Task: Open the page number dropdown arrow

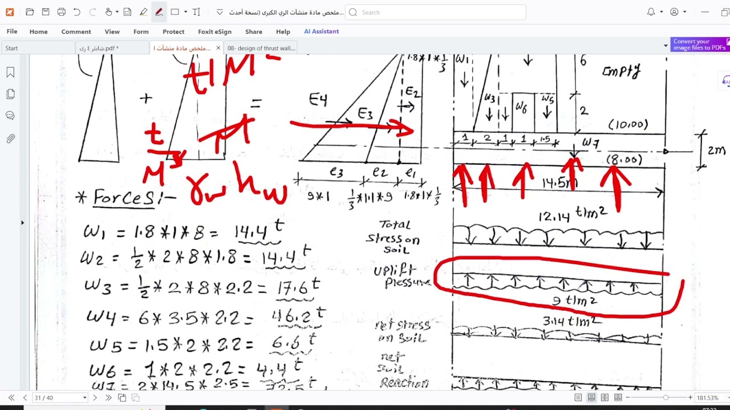Action: 85,397
